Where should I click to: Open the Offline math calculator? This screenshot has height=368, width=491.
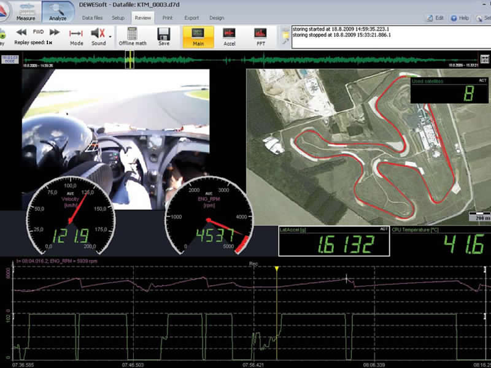click(x=132, y=36)
